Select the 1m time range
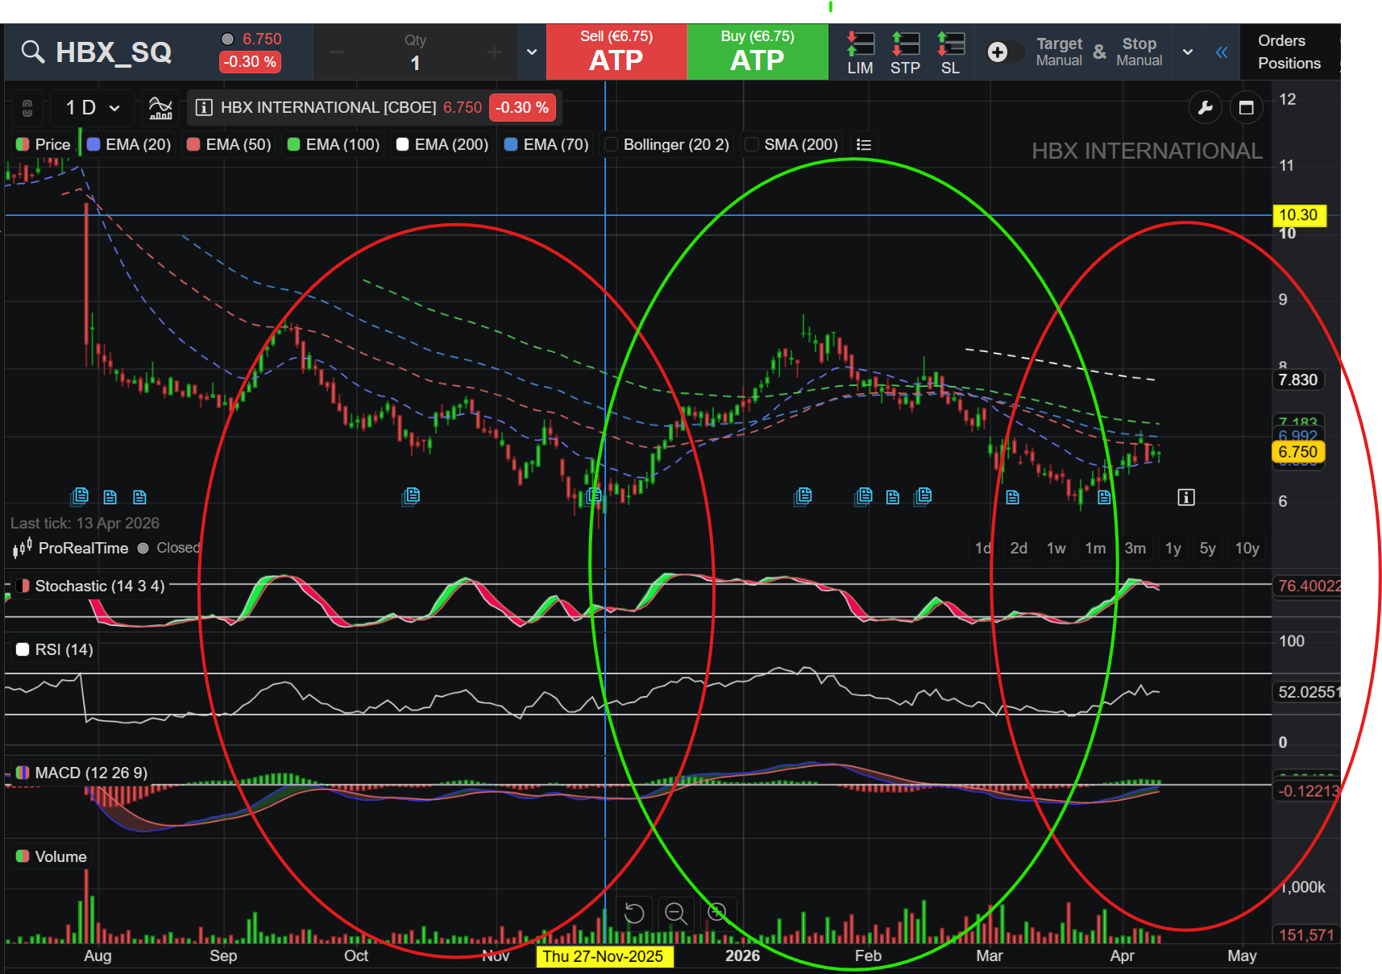 [1095, 548]
